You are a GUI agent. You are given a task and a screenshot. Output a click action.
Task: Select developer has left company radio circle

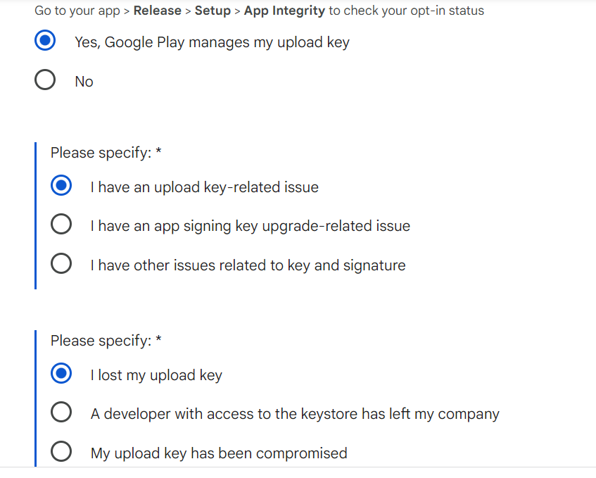[61, 413]
